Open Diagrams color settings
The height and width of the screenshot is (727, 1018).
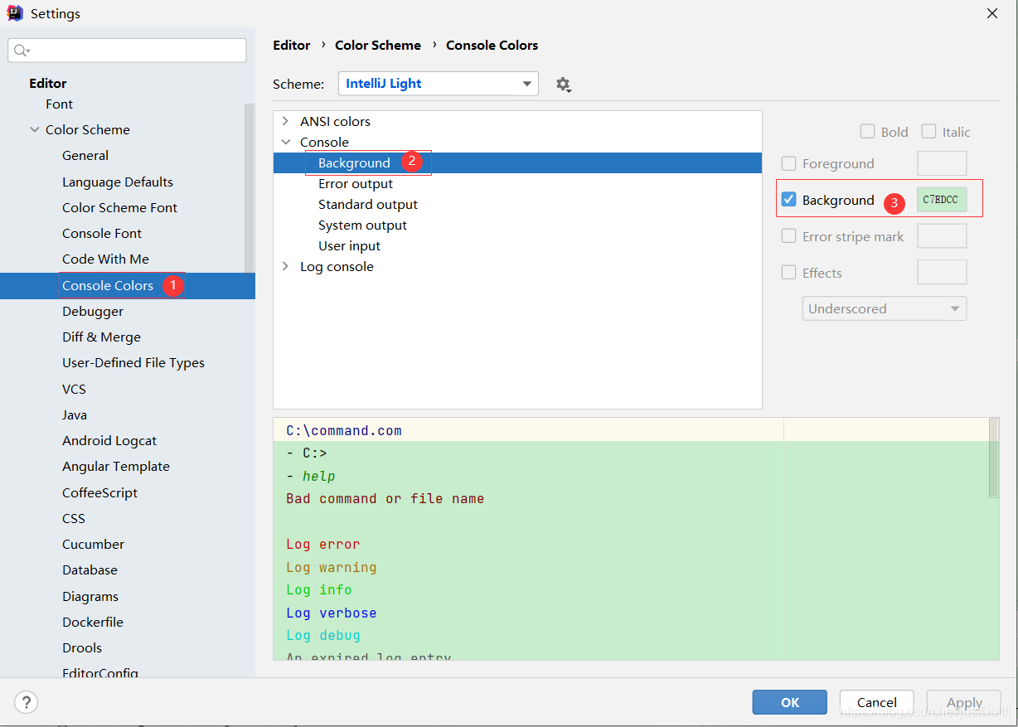coord(90,596)
